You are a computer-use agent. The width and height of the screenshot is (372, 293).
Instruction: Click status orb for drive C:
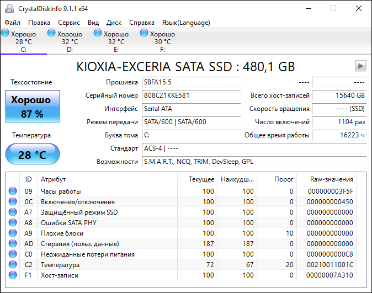tap(5, 33)
